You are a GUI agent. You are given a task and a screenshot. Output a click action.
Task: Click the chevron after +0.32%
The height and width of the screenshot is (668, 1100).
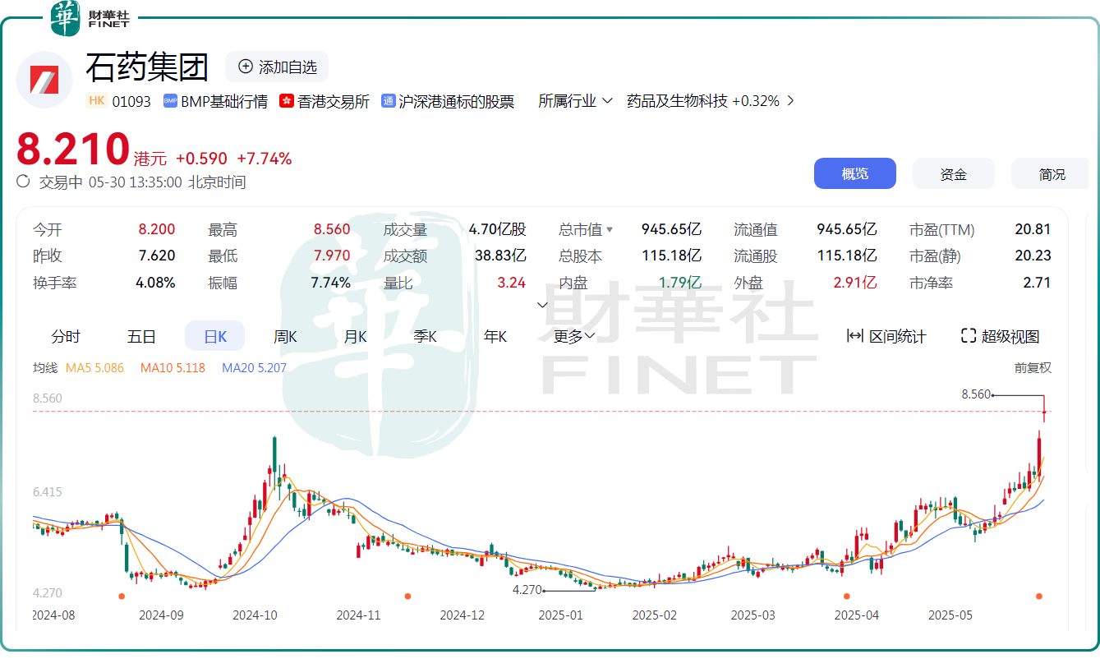790,101
